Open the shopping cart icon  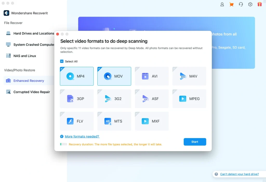pos(231,4)
